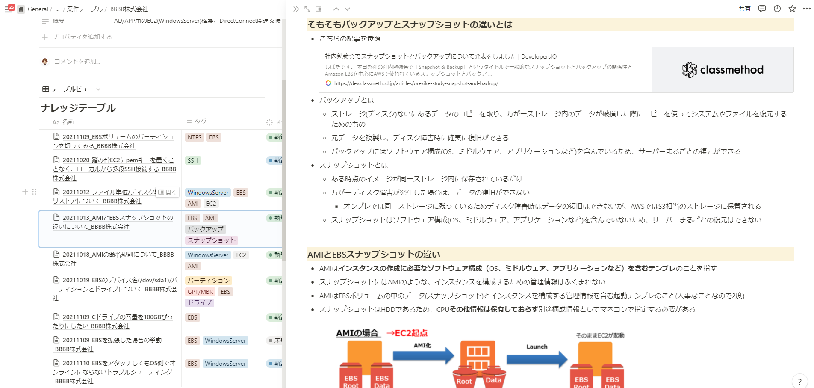Image resolution: width=814 pixels, height=388 pixels.
Task: Open page history via clock icon
Action: tap(777, 9)
